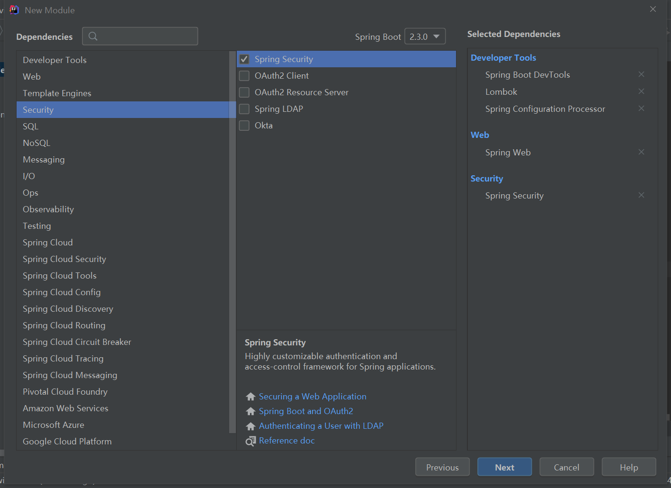This screenshot has width=671, height=488.
Task: Remove Spring Security from selected dependencies
Action: 641,195
